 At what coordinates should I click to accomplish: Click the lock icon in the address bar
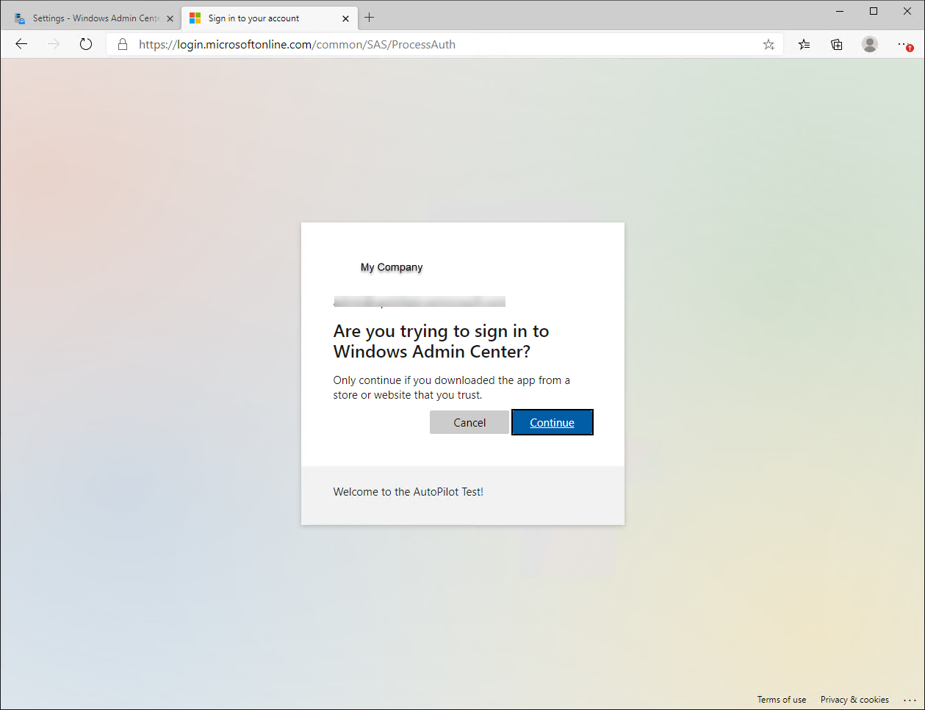click(123, 44)
